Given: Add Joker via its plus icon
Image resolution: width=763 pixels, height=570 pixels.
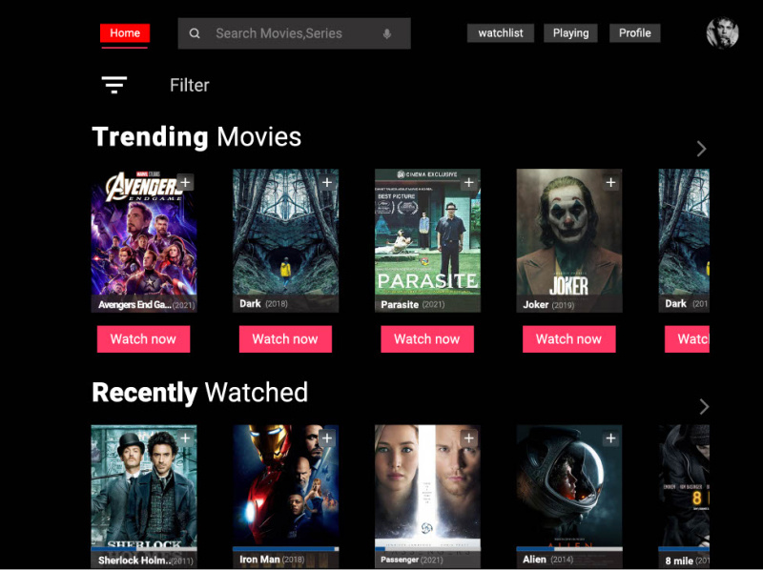Looking at the screenshot, I should point(610,181).
